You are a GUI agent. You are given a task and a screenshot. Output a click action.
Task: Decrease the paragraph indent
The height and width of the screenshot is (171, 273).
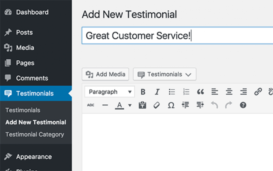[x=186, y=105]
